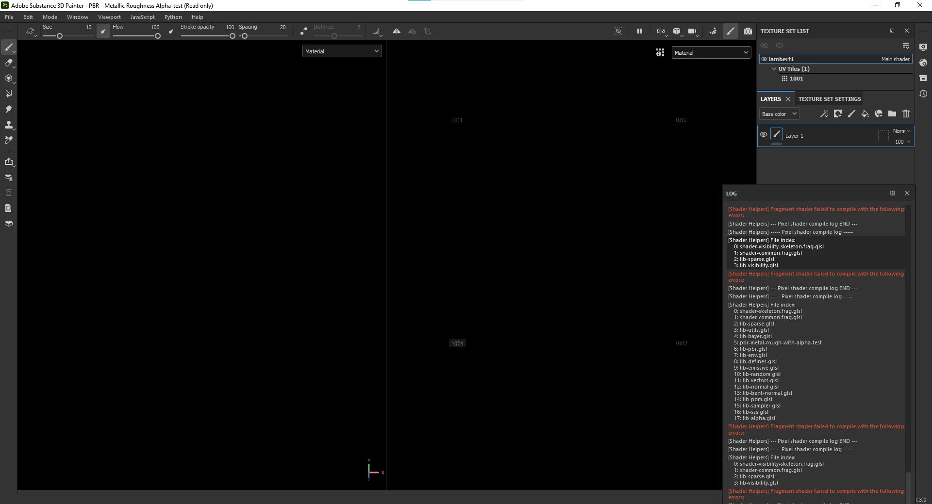Add a paint layer using the brush icon
Image resolution: width=932 pixels, height=504 pixels.
(851, 114)
